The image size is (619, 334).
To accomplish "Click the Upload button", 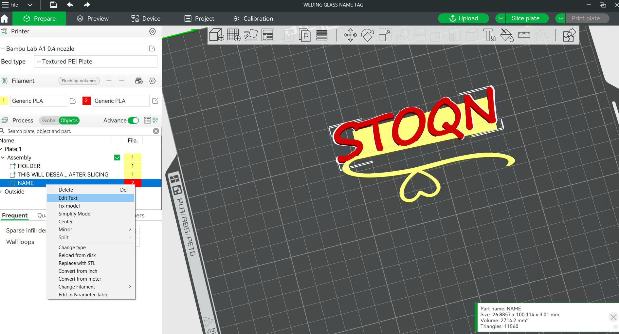I will 464,18.
